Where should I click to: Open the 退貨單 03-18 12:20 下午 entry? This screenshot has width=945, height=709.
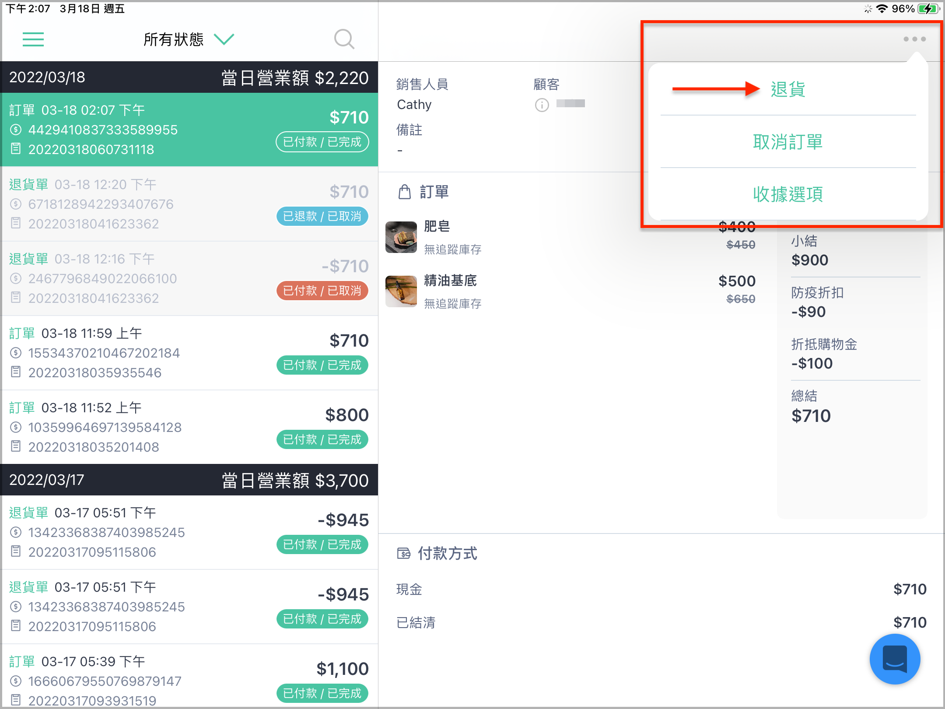(189, 204)
